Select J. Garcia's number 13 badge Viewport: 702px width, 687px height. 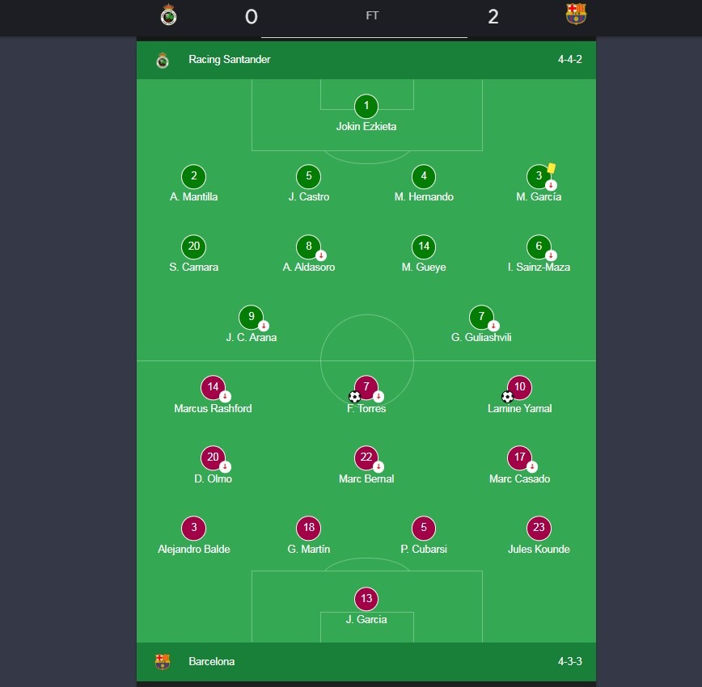pyautogui.click(x=366, y=599)
